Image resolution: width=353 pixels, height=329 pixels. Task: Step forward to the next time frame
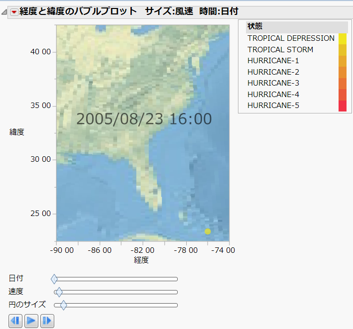(47, 321)
